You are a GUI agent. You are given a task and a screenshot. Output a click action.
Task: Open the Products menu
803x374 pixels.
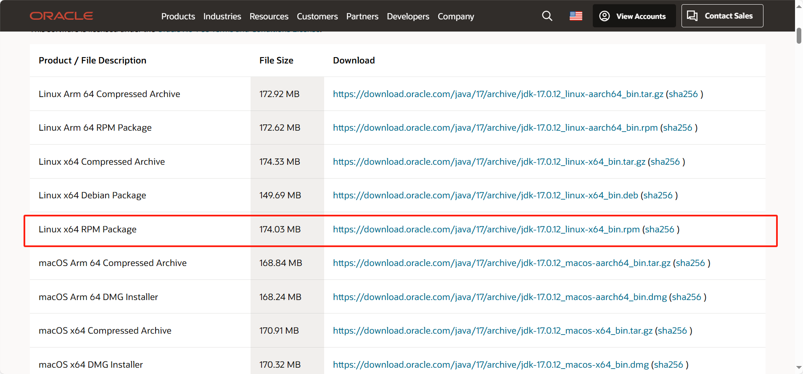pos(178,16)
